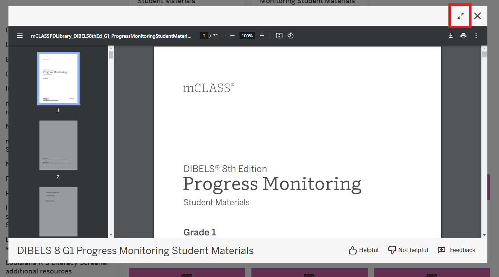Expand viewer to full screen
The width and height of the screenshot is (499, 277).
click(461, 16)
